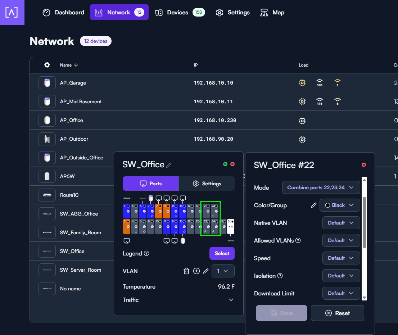Rename SW_Office via the pencil icon
Viewport: 398px width, 335px height.
pyautogui.click(x=169, y=165)
